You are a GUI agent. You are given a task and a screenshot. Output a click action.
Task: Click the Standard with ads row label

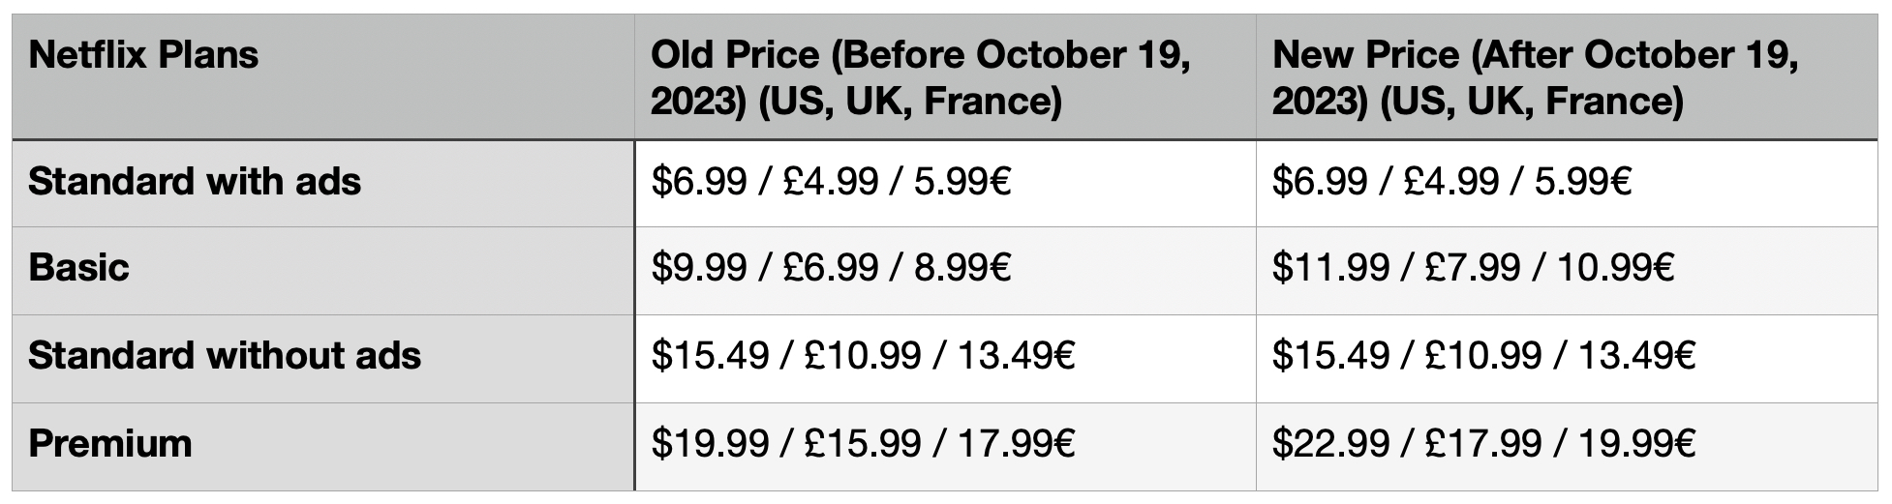(x=195, y=182)
